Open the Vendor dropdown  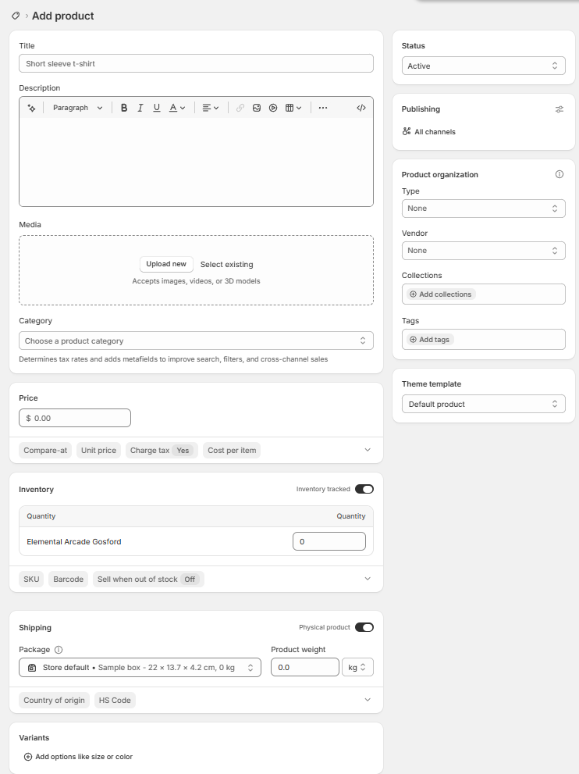pyautogui.click(x=483, y=250)
